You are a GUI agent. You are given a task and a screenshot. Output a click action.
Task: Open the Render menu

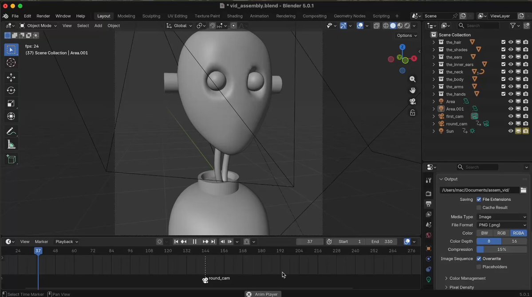click(x=43, y=16)
